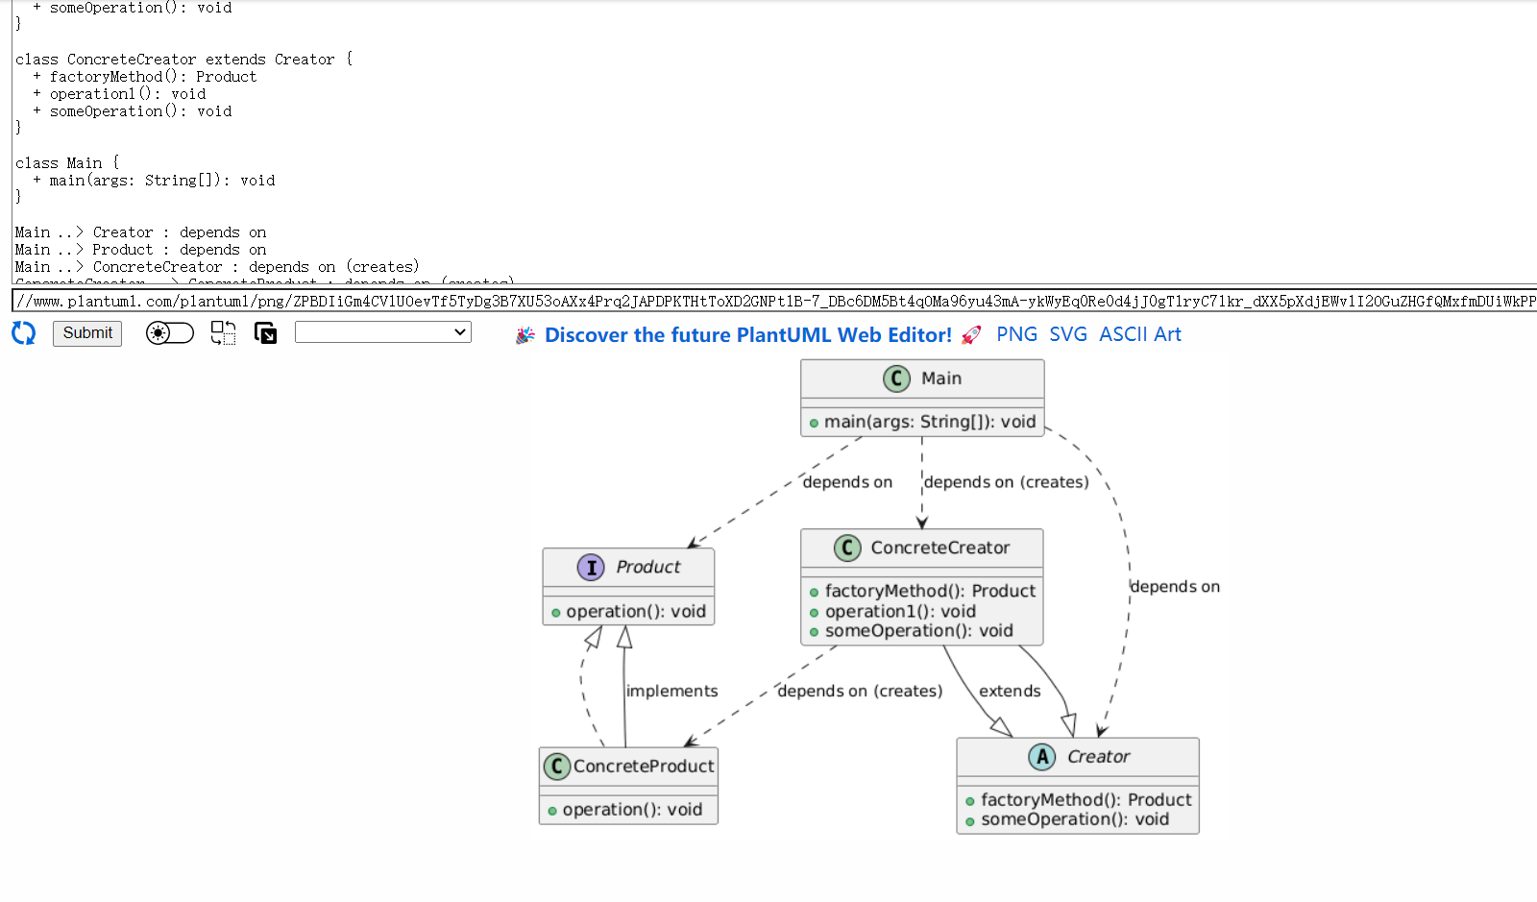Click the party popper icon
Image resolution: width=1537 pixels, height=902 pixels.
tap(525, 335)
